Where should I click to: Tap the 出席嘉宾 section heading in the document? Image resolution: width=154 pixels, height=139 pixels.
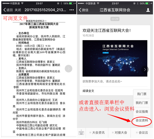pyautogui.click(x=24, y=74)
